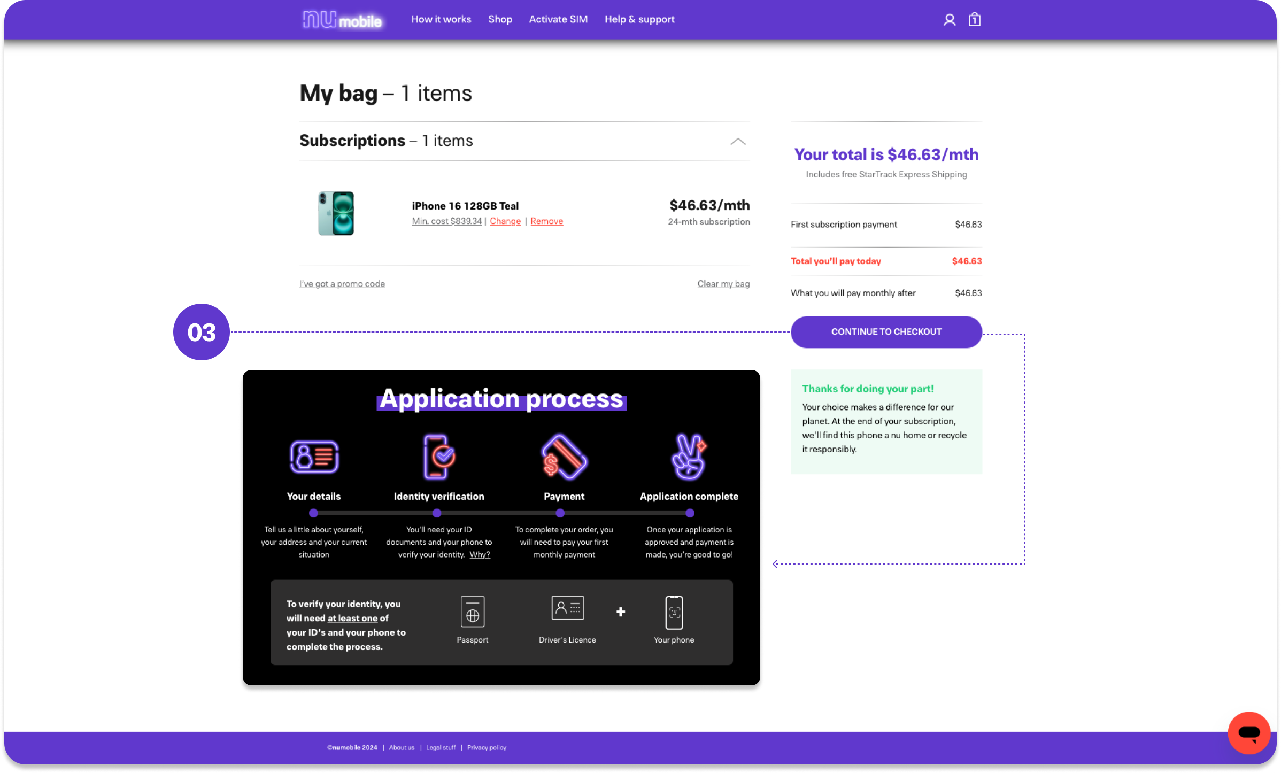Click the $46.63/mth item price

click(709, 205)
